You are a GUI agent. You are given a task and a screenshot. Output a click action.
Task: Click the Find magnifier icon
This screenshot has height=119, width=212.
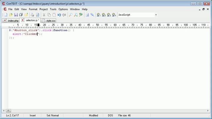[71, 15]
